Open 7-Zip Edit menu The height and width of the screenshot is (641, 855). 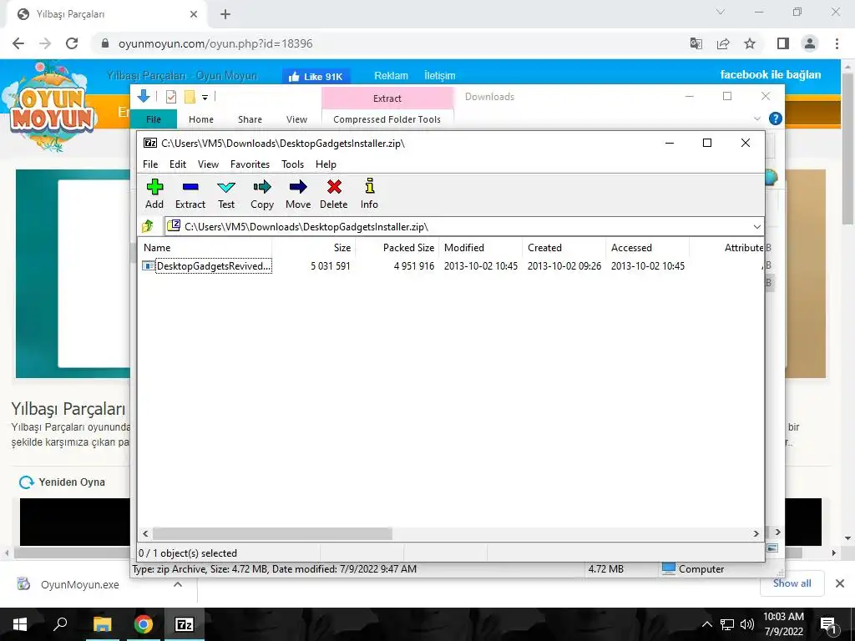point(178,164)
